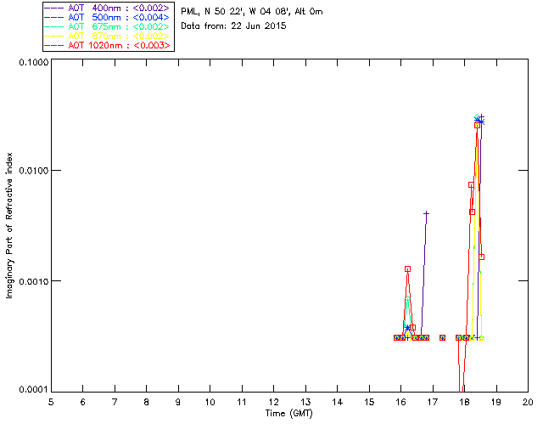The width and height of the screenshot is (543, 435).
Task: Click the red square marker just below 0.0100
Action: [472, 185]
